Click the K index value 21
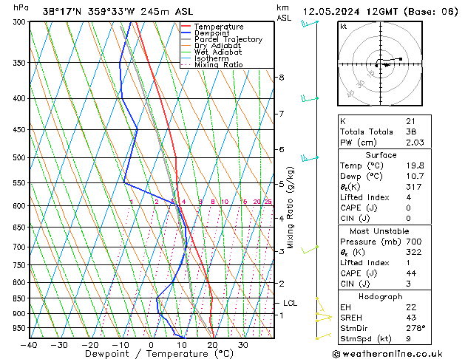This screenshot has height=359, width=465. coord(411,121)
